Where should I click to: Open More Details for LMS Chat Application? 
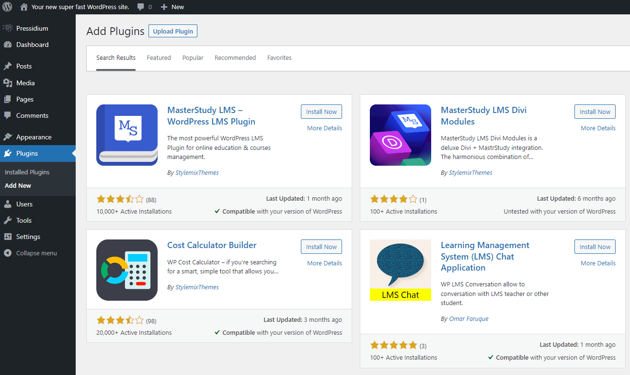[598, 263]
